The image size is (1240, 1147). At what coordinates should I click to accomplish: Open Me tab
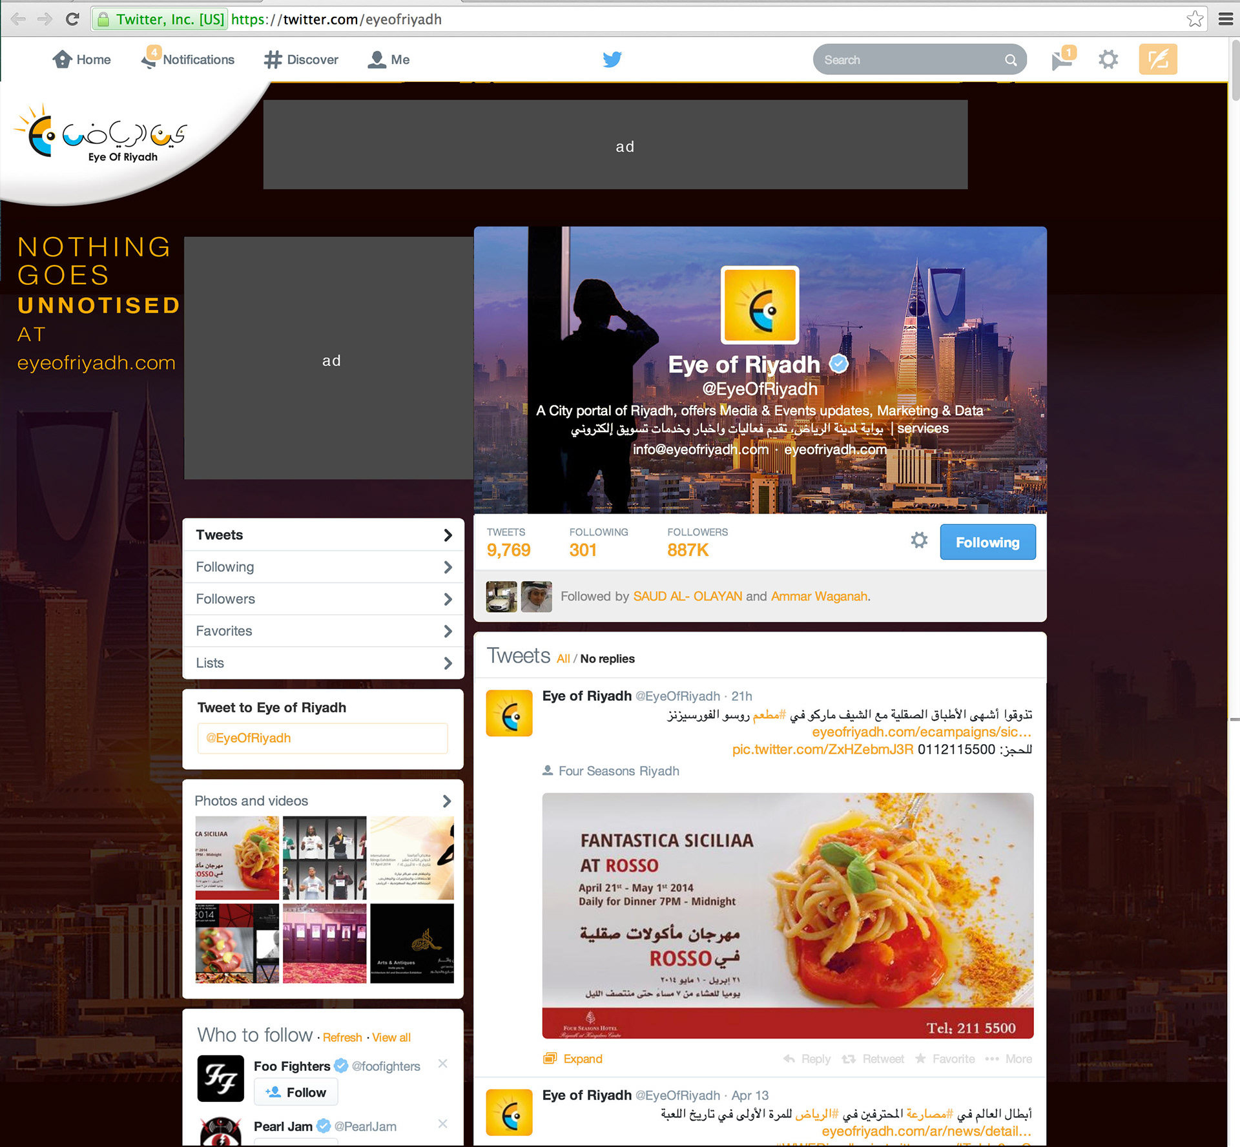pos(388,59)
